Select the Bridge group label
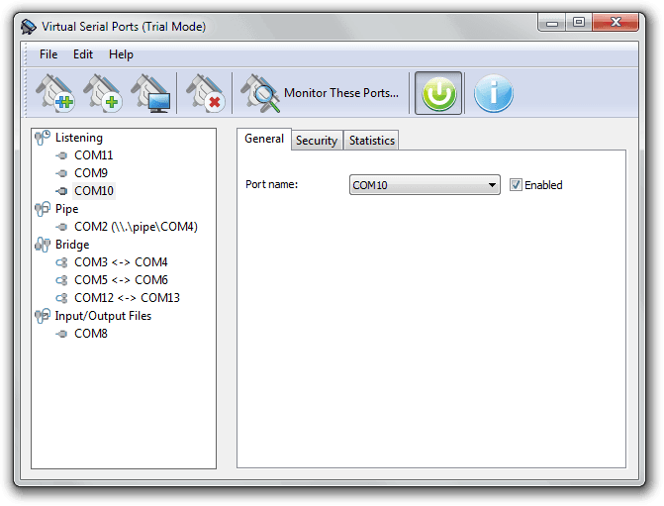 [72, 245]
